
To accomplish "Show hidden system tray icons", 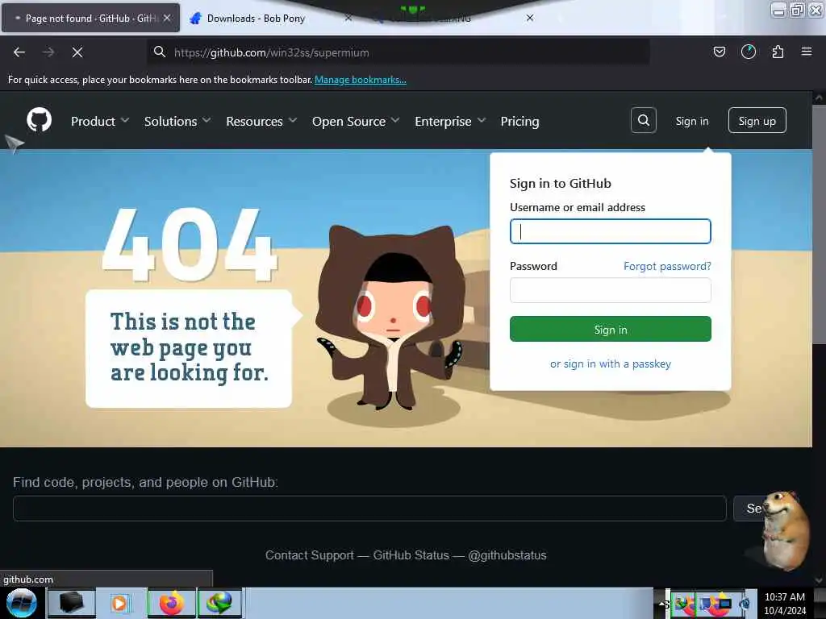I will [x=661, y=603].
